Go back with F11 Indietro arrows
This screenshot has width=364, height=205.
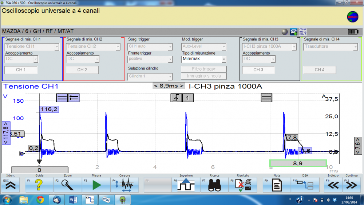(x=333, y=185)
